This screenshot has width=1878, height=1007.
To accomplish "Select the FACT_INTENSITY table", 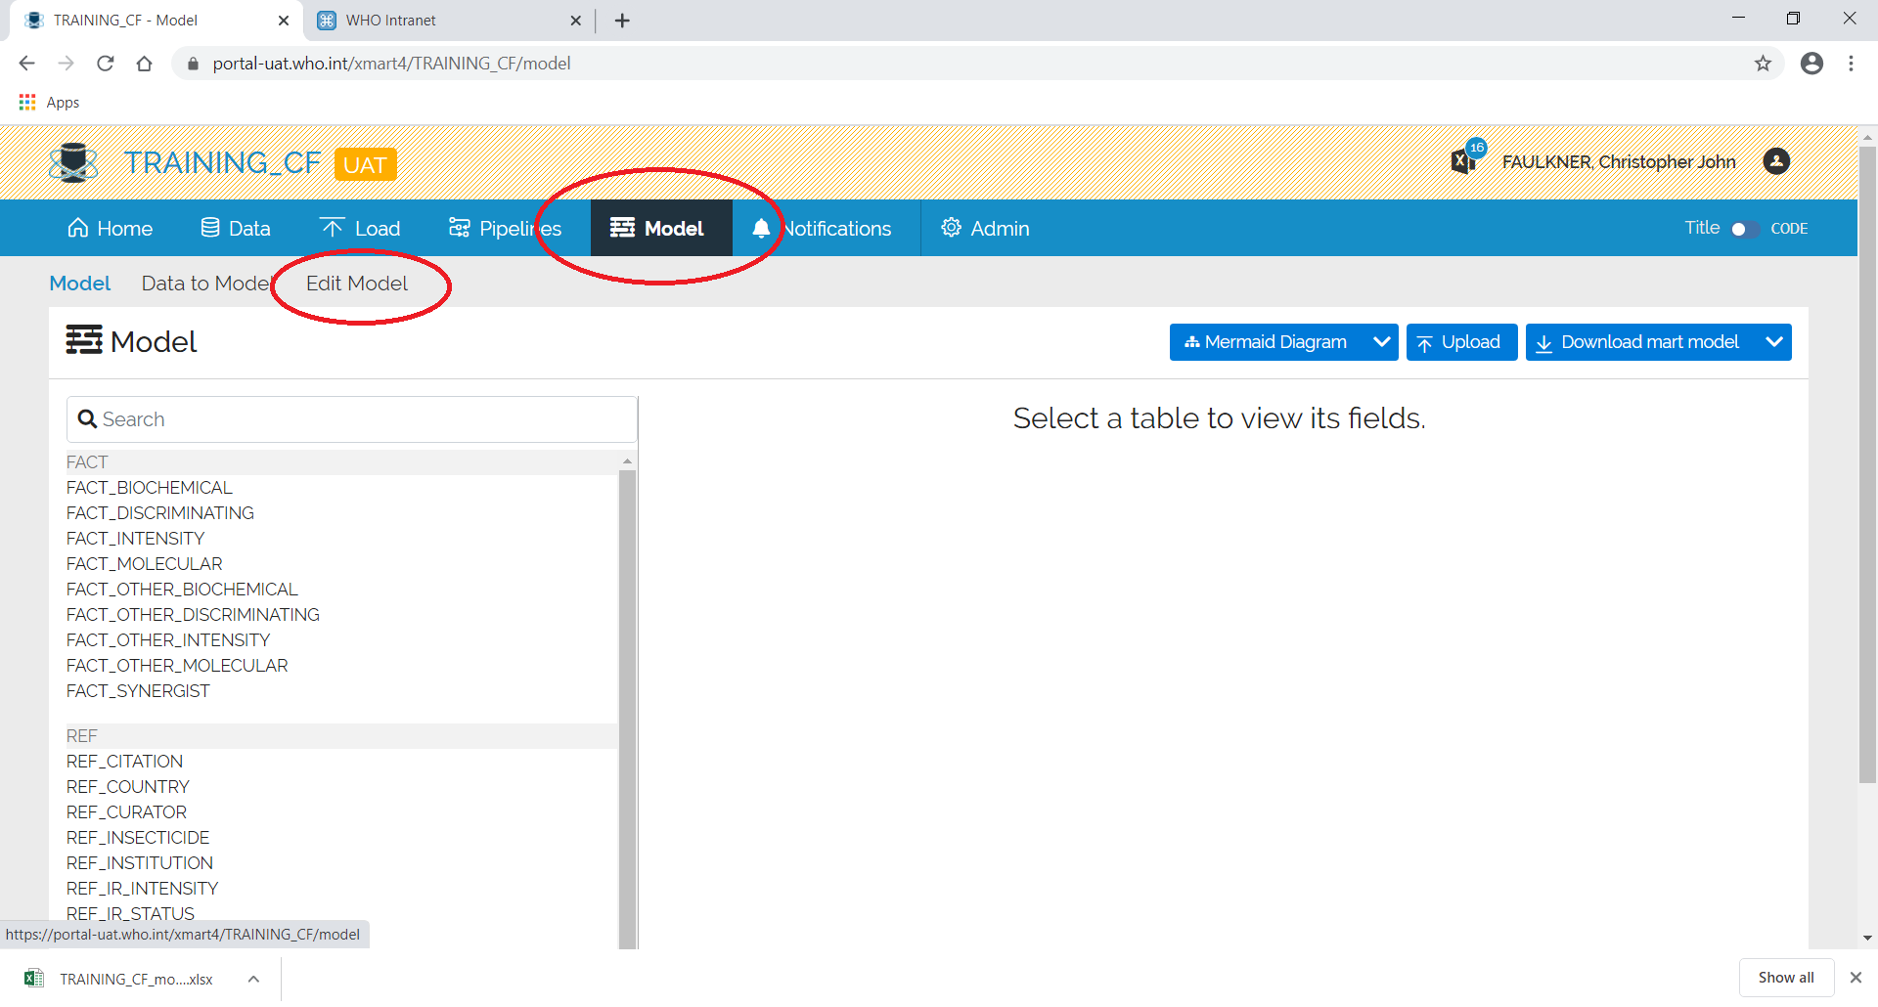I will point(136,539).
